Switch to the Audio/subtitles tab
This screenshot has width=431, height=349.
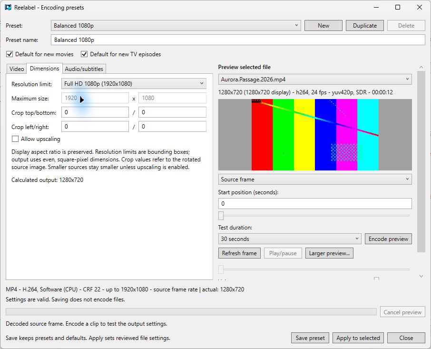tap(84, 69)
